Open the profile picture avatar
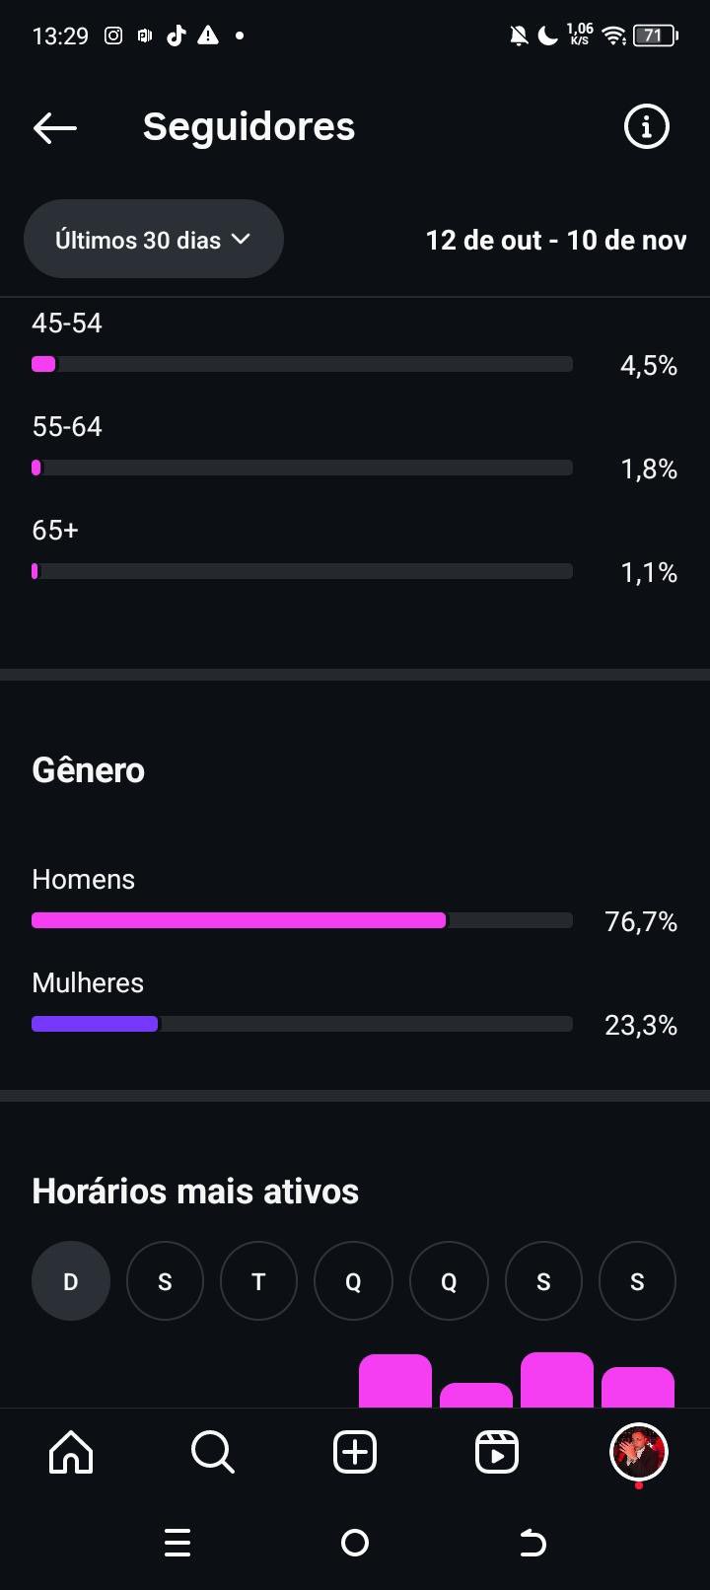 (638, 1452)
